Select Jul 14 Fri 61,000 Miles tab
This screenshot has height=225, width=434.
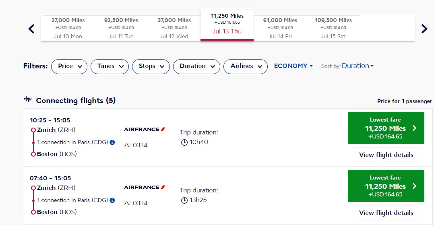click(280, 28)
